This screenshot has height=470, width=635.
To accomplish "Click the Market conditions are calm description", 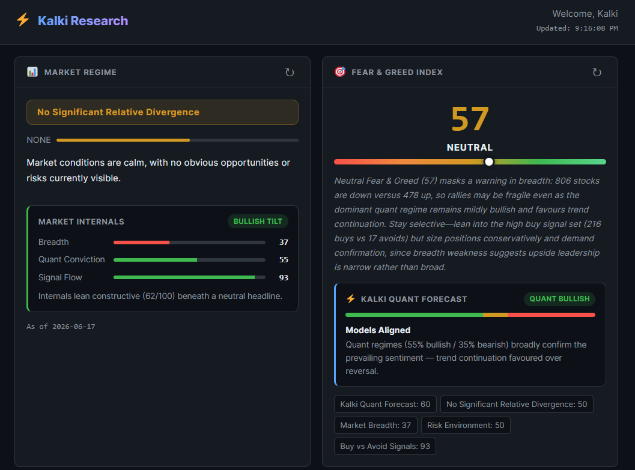I will (159, 170).
